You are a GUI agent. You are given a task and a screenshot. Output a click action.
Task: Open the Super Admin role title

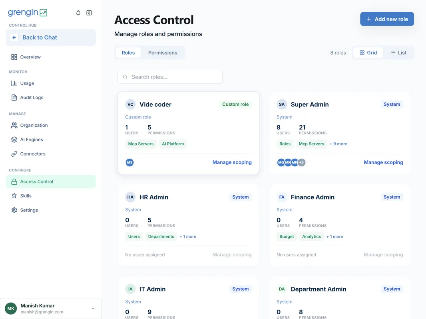[310, 104]
